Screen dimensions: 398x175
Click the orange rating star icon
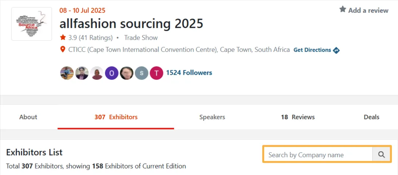pyautogui.click(x=63, y=38)
